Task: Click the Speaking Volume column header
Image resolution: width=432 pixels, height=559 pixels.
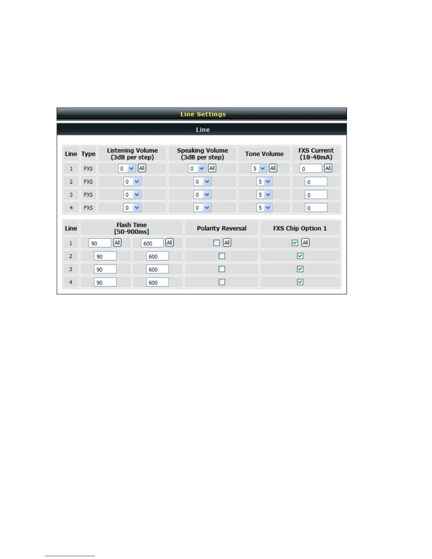Action: pos(203,154)
